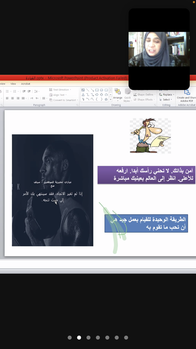Click caption 'عبارات تحفيزية للموظفين'
This screenshot has width=196, height=349.
[53, 184]
